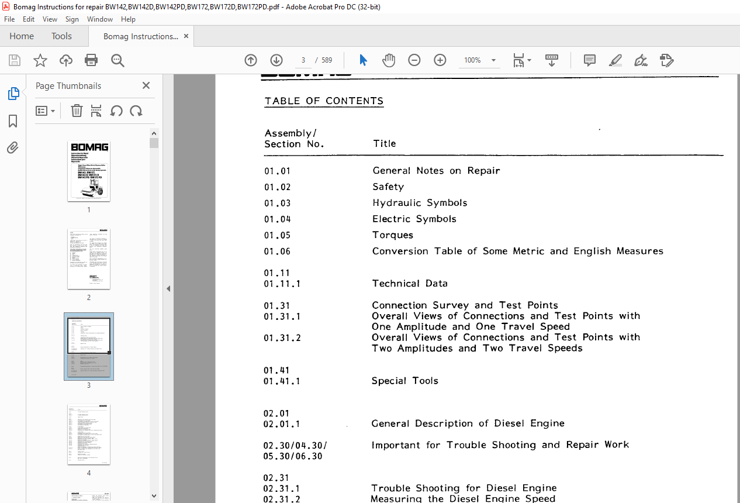The height and width of the screenshot is (503, 740).
Task: Select the highlight text pen icon
Action: coord(615,60)
